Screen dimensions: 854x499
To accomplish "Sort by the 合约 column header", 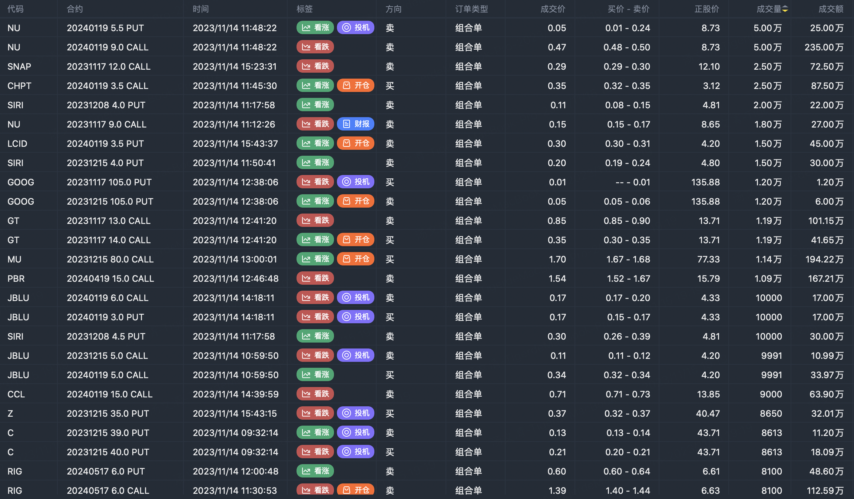I will click(75, 9).
